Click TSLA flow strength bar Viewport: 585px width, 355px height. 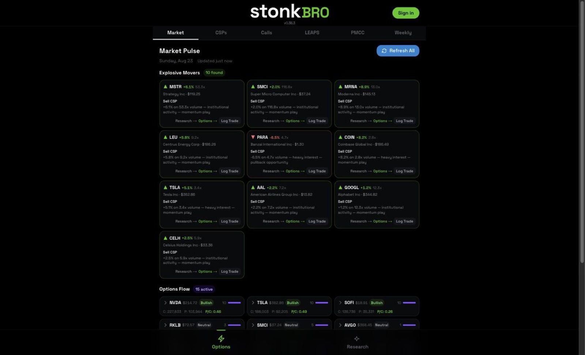pos(322,303)
